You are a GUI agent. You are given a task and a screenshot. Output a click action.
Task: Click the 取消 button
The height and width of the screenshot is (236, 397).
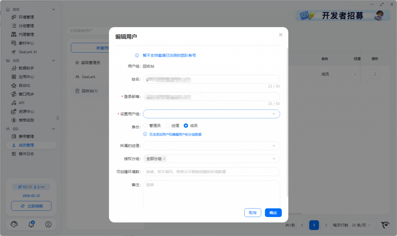[252, 213]
